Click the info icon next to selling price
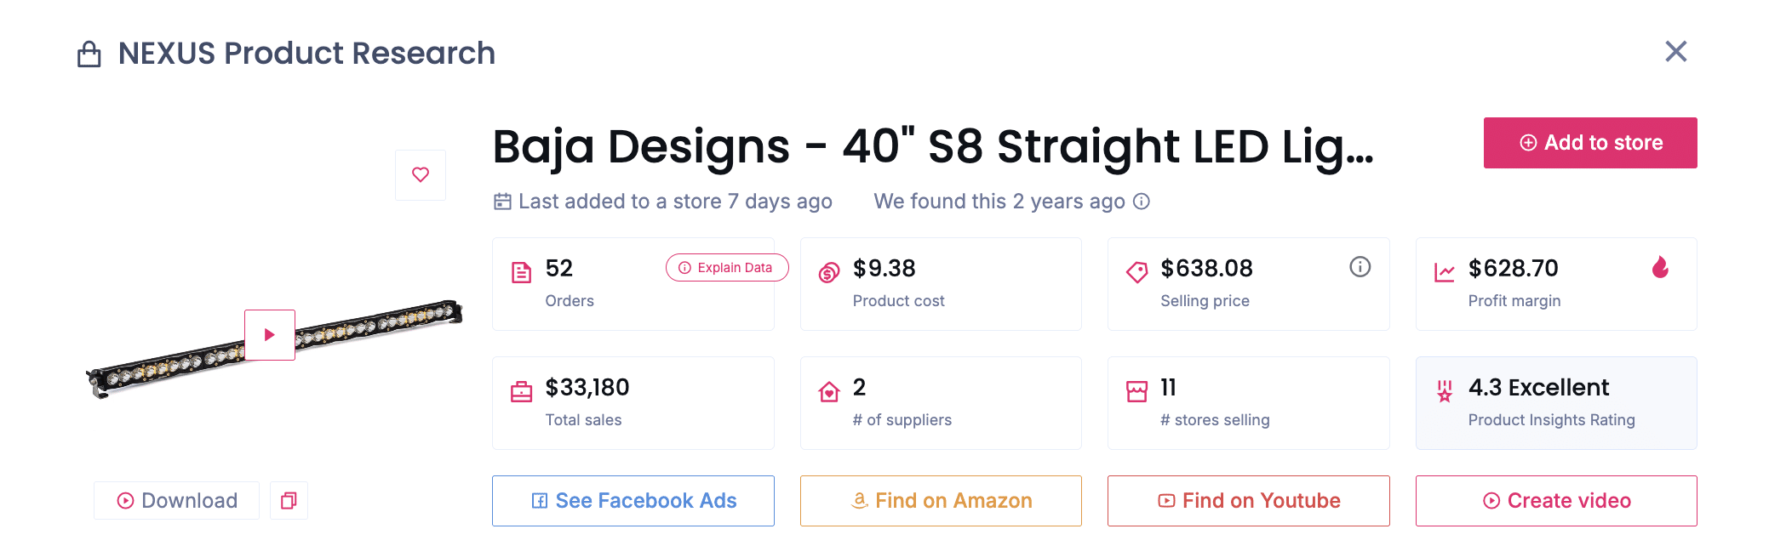Viewport: 1769px width, 546px height. tap(1360, 267)
